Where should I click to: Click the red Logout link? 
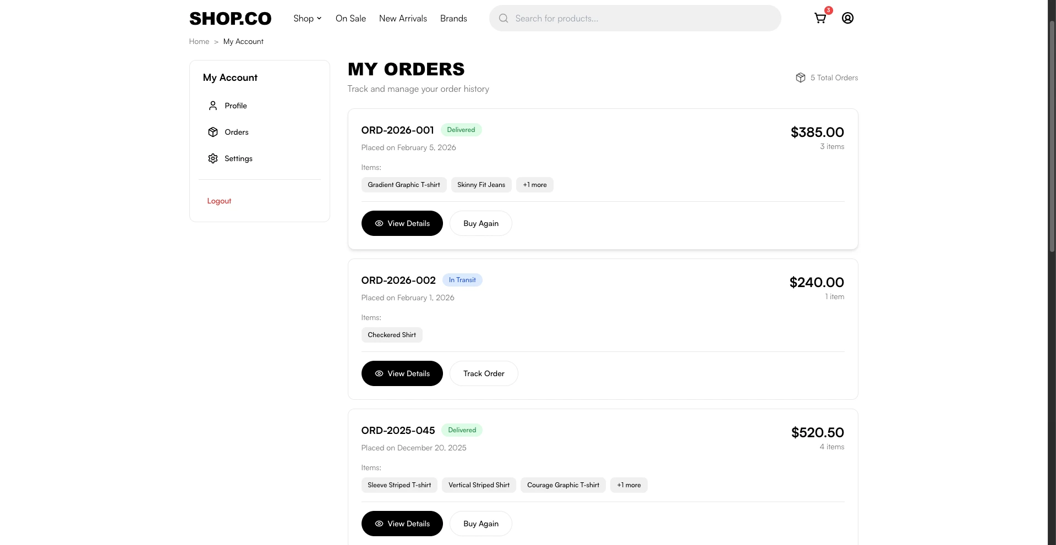coord(219,201)
